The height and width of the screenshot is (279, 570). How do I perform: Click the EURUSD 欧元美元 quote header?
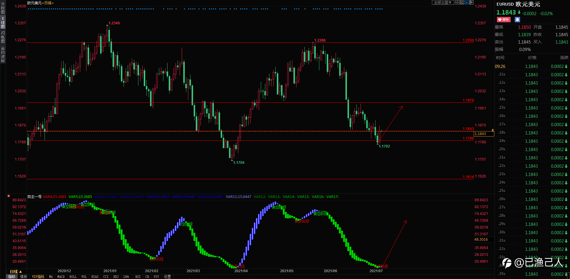(x=518, y=4)
